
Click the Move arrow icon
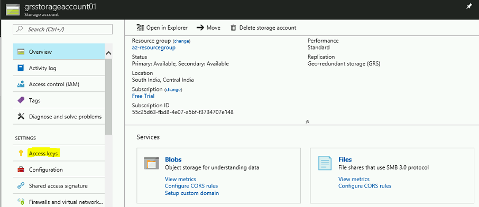[x=200, y=28]
